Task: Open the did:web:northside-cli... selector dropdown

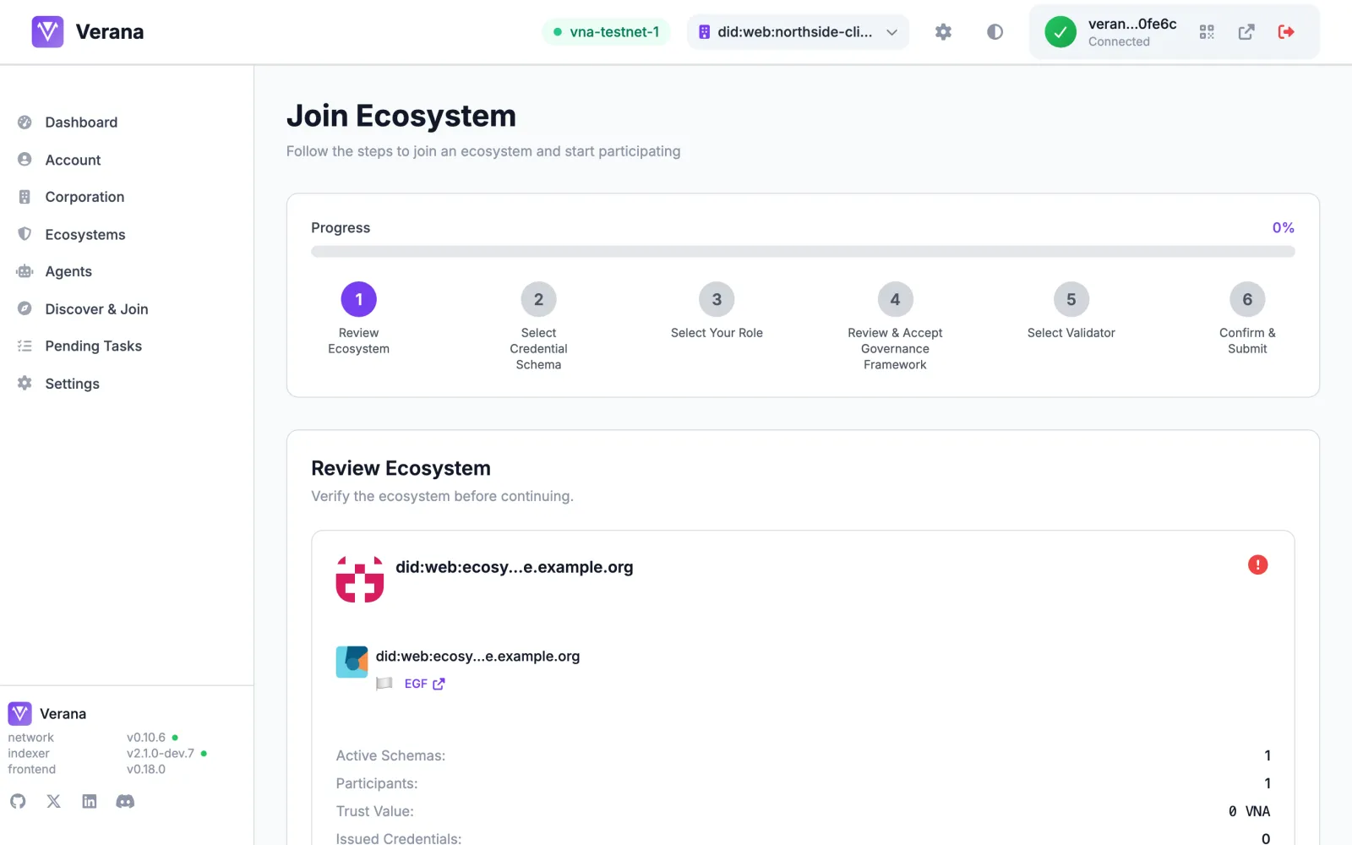Action: tap(798, 32)
